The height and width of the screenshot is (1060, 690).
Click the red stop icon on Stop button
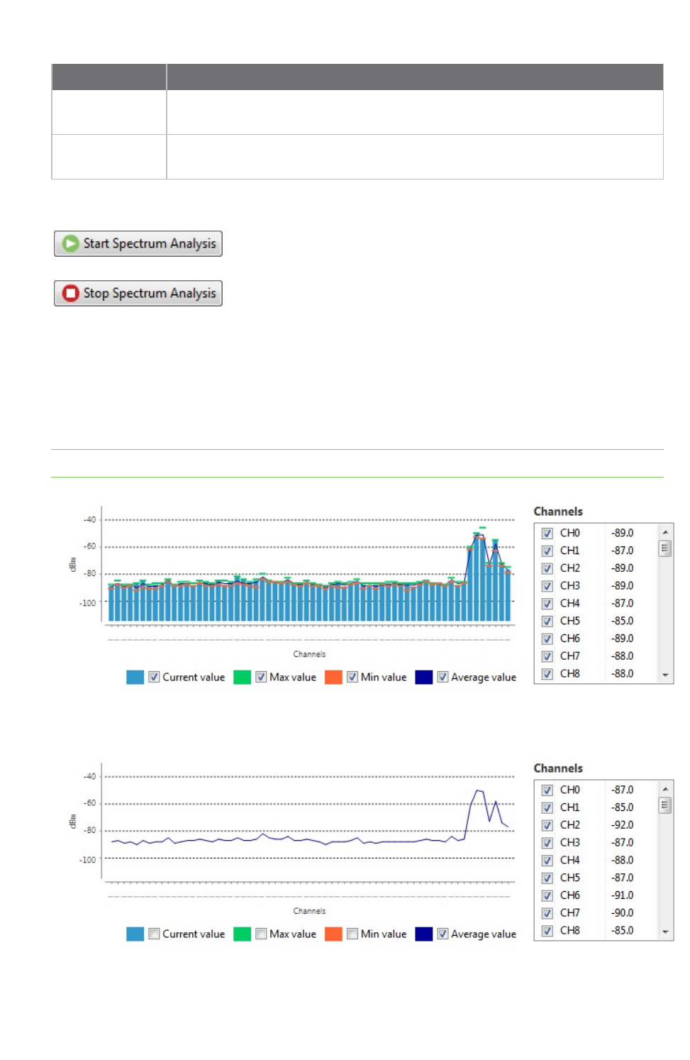(70, 293)
